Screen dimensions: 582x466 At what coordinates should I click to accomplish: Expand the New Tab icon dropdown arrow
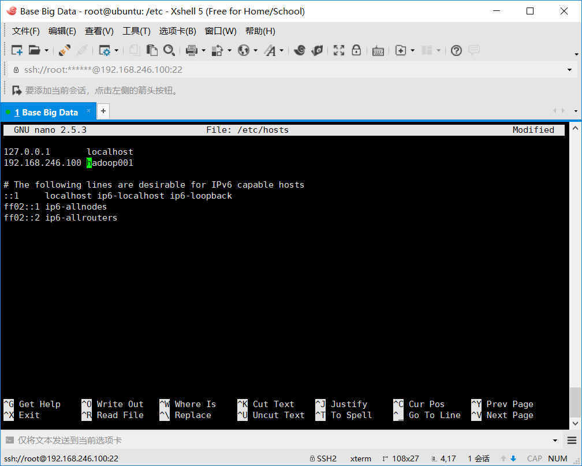(x=413, y=50)
